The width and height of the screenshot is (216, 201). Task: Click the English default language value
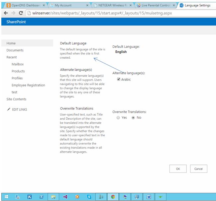121,52
